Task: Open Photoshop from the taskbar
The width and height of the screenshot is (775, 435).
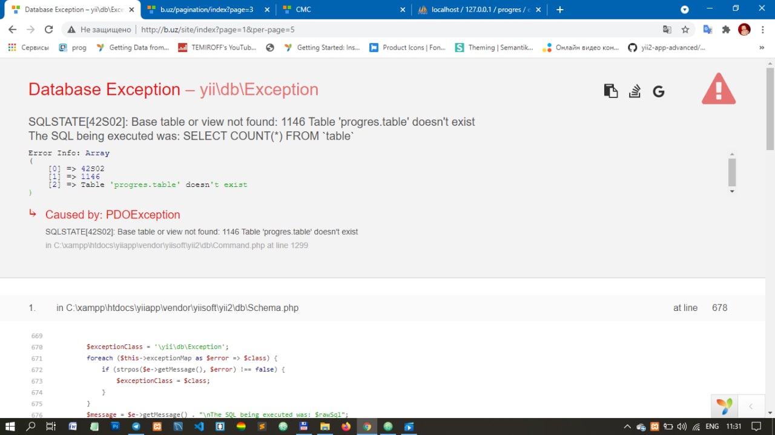Action: (x=115, y=427)
